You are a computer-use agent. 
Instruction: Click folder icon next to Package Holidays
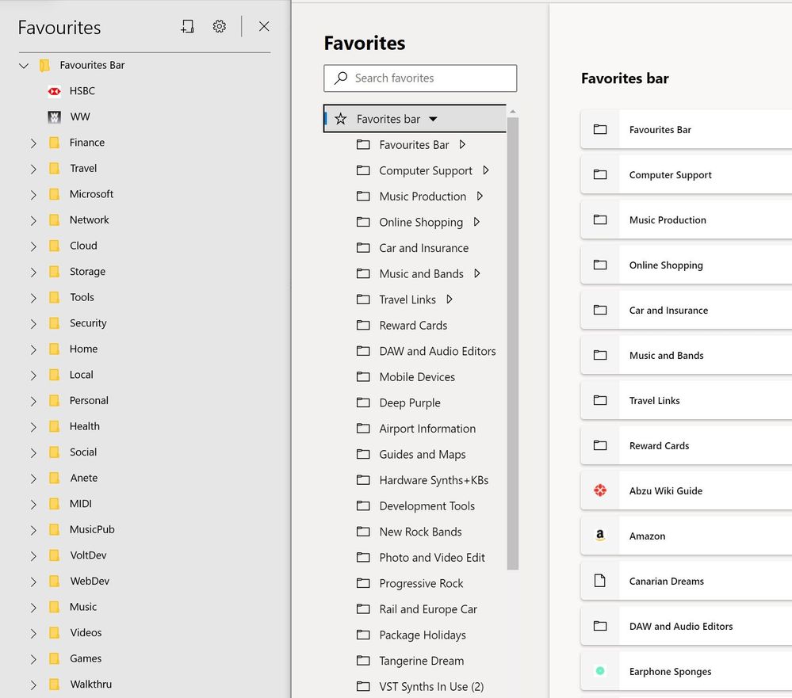(x=363, y=635)
